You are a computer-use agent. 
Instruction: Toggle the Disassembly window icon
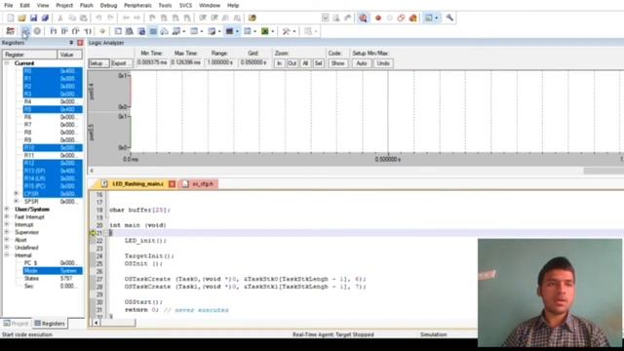(130, 31)
